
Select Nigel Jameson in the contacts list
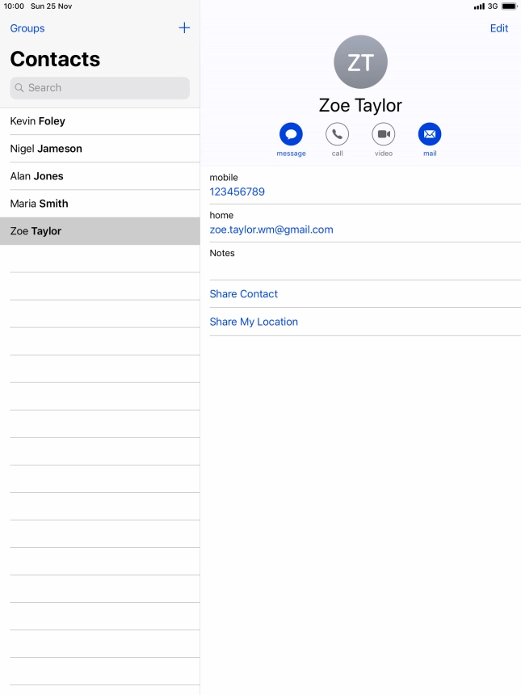100,149
